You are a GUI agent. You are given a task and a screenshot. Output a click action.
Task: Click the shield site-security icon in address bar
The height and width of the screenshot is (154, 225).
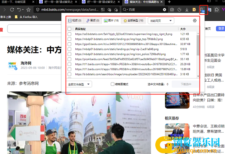click(38, 10)
